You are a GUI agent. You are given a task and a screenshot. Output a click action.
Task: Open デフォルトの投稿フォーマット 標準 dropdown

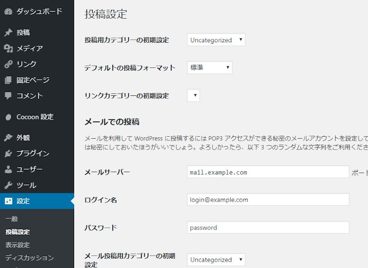[x=210, y=67]
